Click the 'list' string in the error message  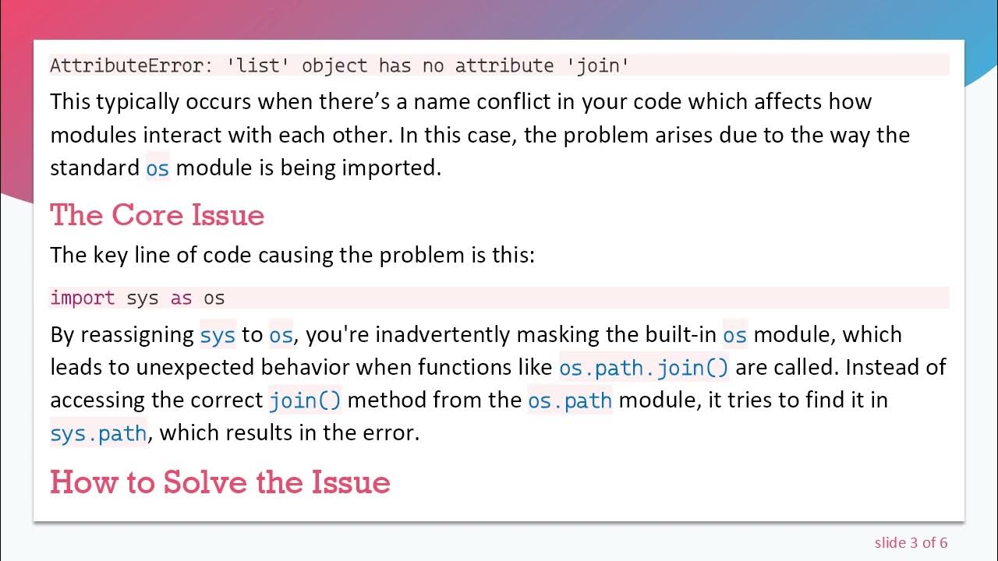tap(257, 65)
